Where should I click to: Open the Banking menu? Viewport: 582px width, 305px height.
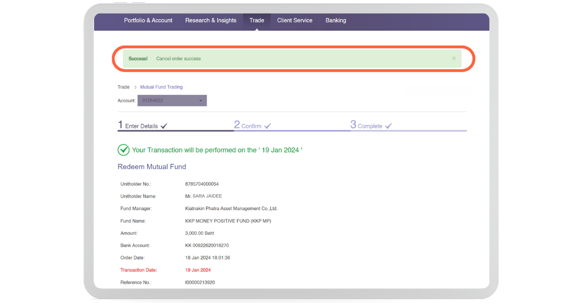tap(336, 20)
